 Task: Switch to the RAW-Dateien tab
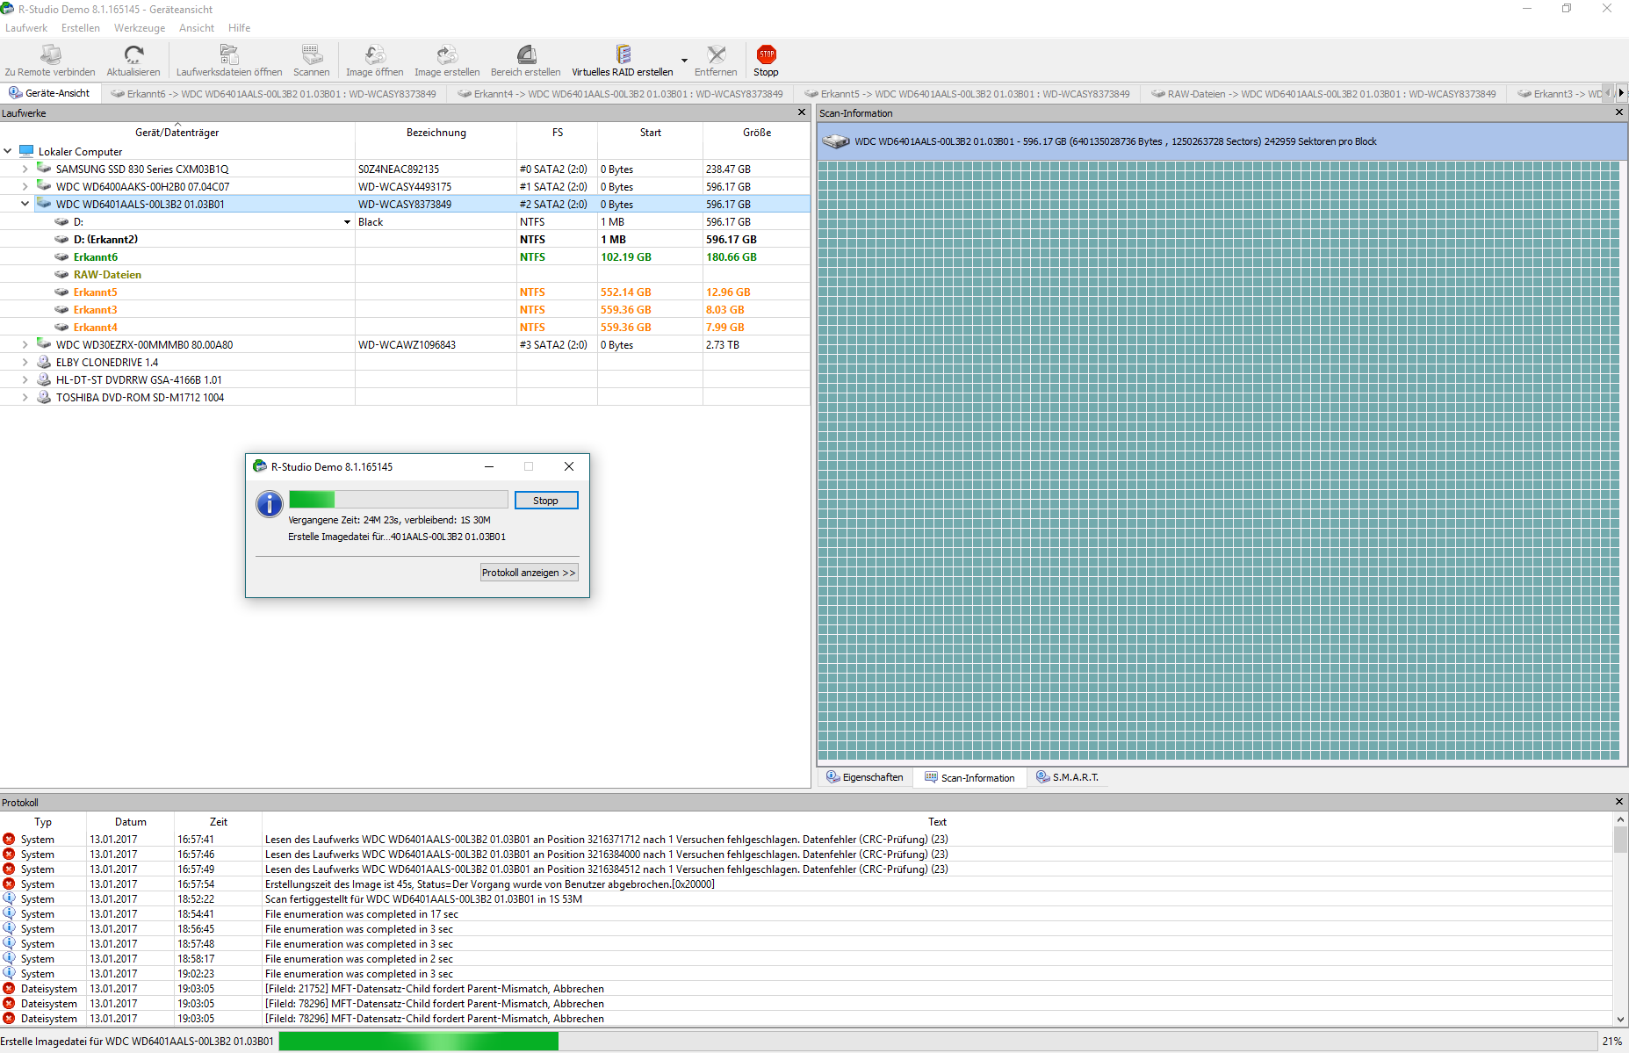1323,93
